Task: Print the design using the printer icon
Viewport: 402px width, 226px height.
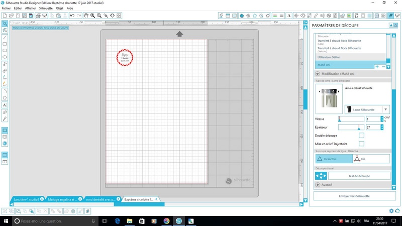Action: tap(38, 16)
